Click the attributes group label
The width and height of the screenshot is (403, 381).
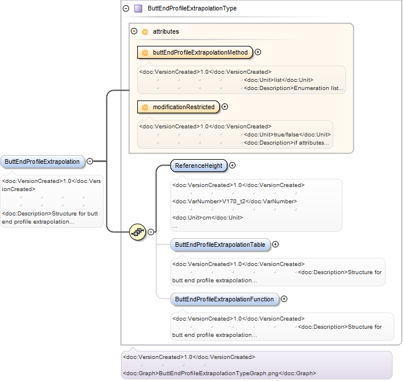click(x=166, y=31)
